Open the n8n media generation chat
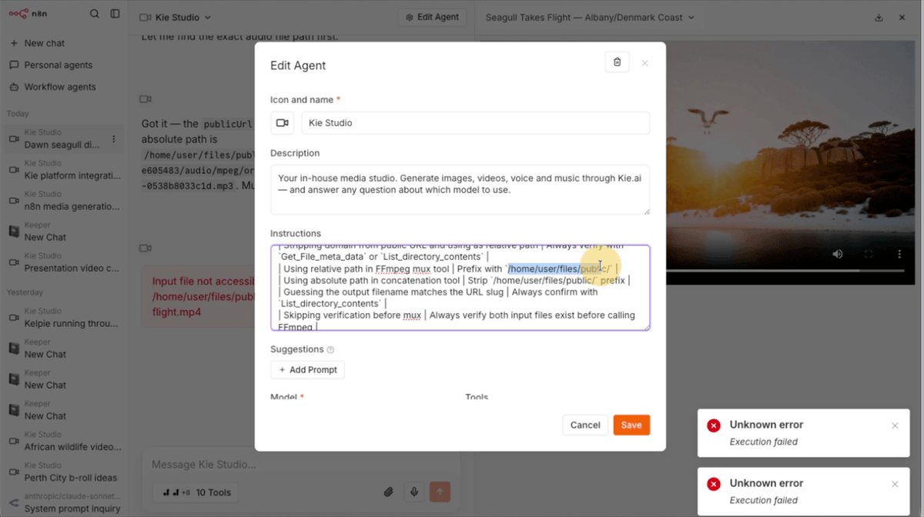 (62, 201)
